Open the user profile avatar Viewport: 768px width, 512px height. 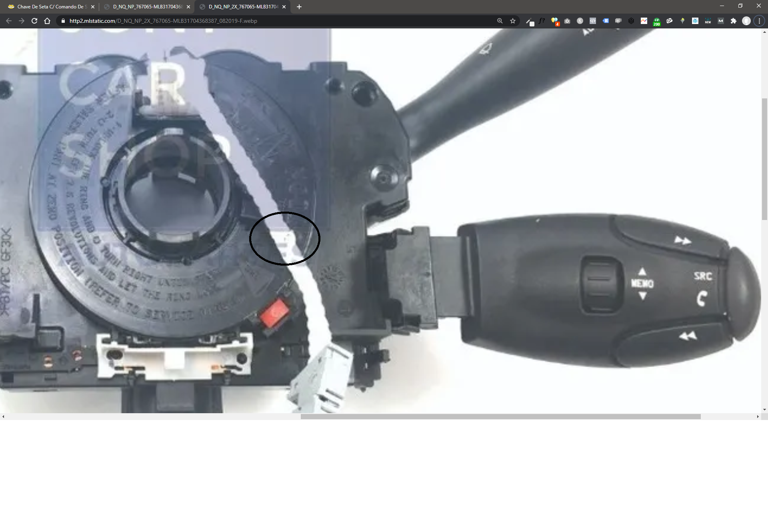coord(746,21)
